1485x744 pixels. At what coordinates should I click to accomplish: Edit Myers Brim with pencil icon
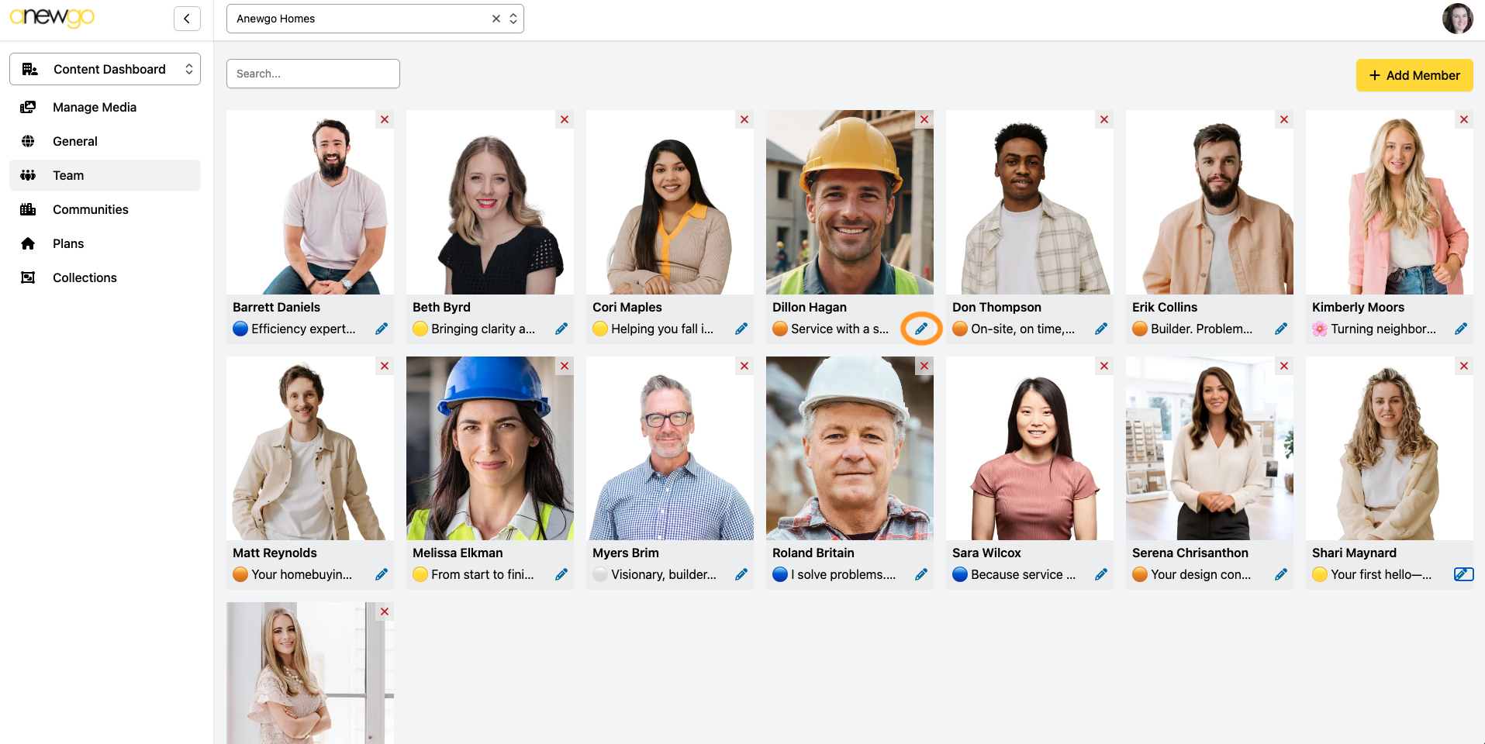pos(741,574)
